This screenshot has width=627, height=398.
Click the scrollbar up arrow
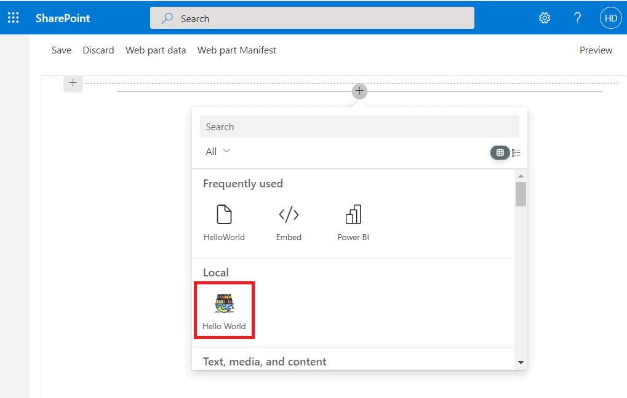pos(521,176)
